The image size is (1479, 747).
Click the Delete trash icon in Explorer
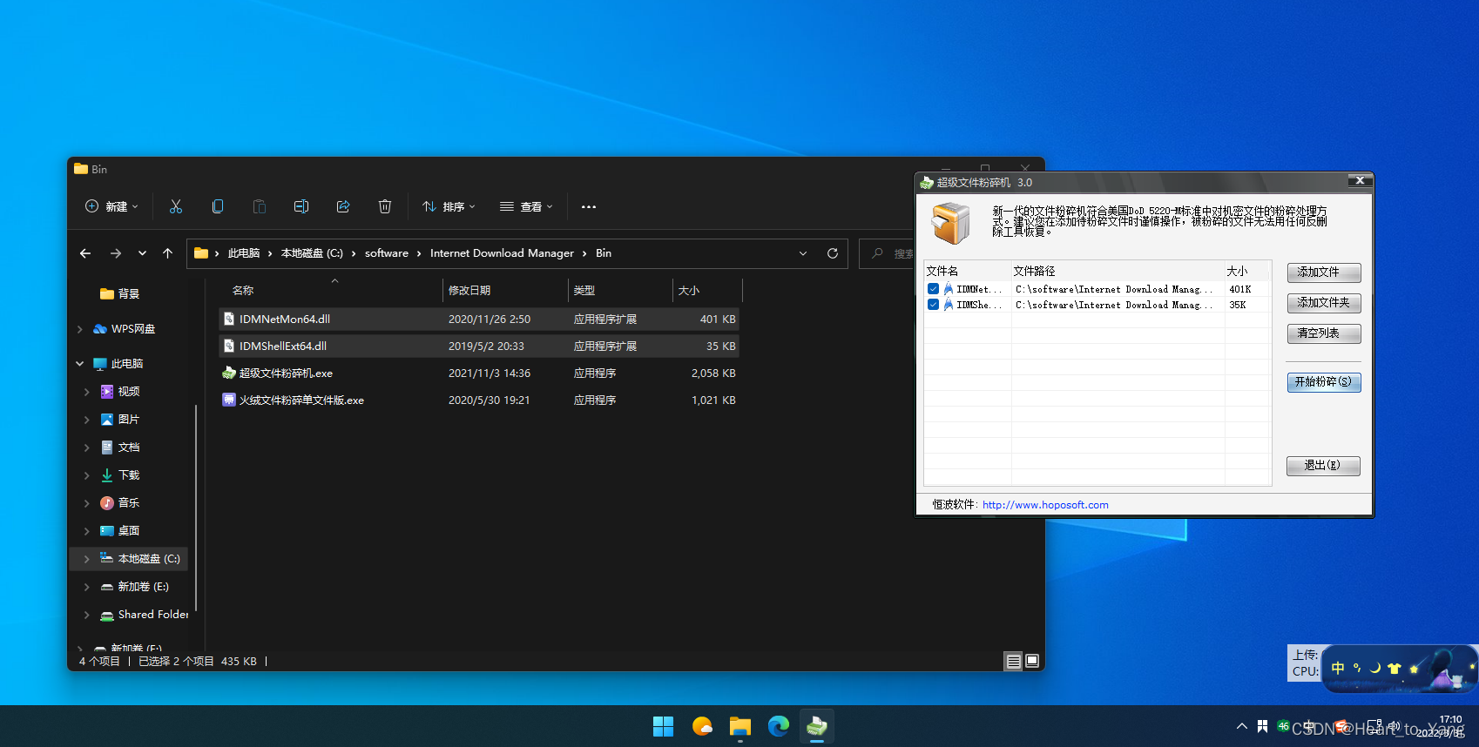(x=385, y=206)
